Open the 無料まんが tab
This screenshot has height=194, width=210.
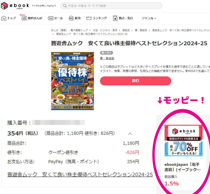(32, 18)
